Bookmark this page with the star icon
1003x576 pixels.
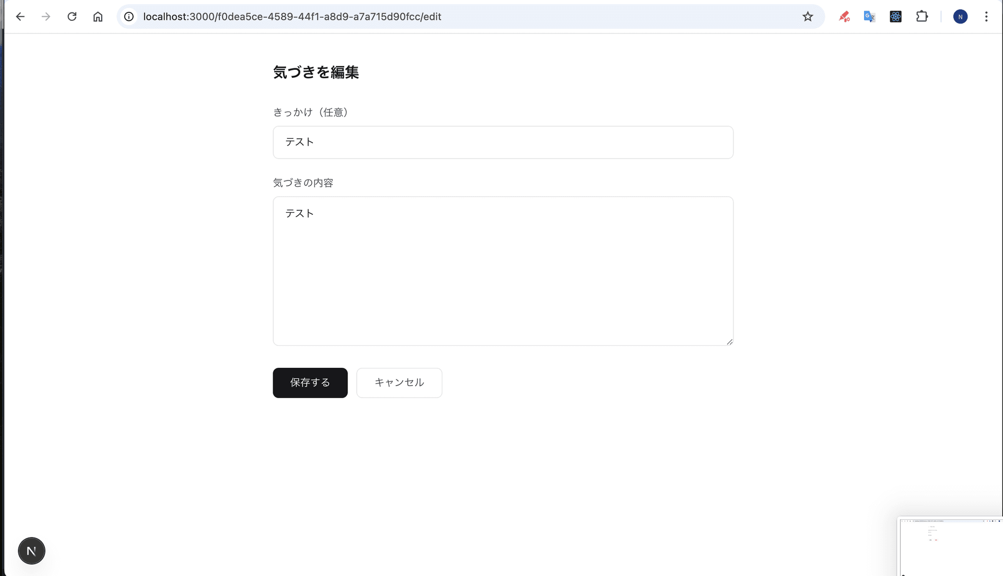click(808, 16)
